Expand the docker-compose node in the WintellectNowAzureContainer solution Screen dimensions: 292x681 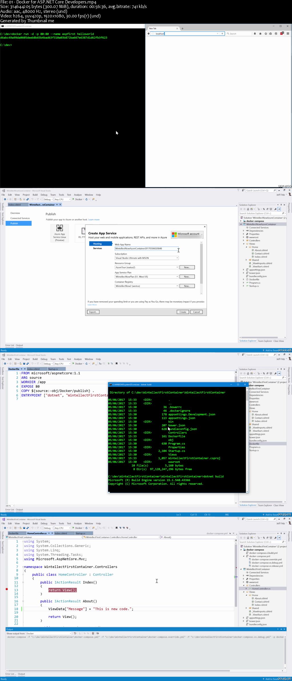(x=241, y=221)
